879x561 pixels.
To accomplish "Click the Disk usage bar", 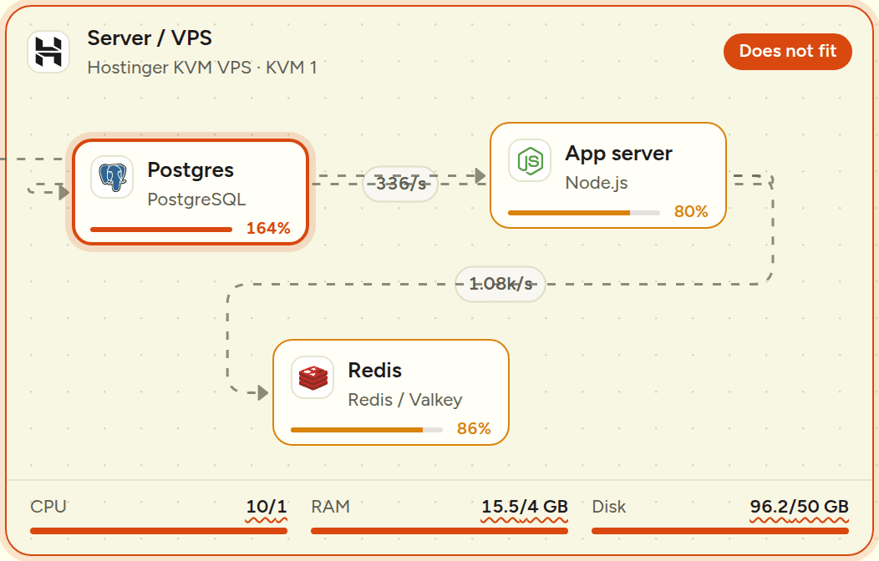I will coord(720,531).
